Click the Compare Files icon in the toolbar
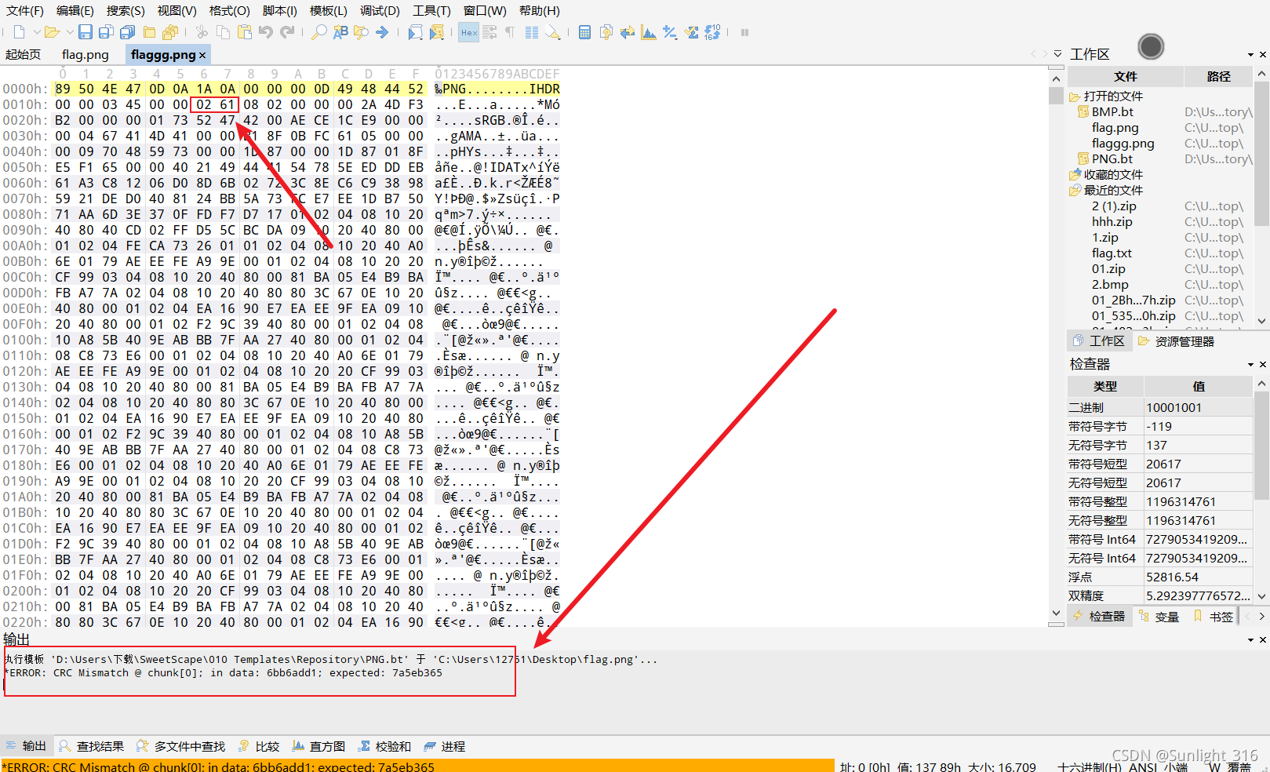 click(606, 32)
